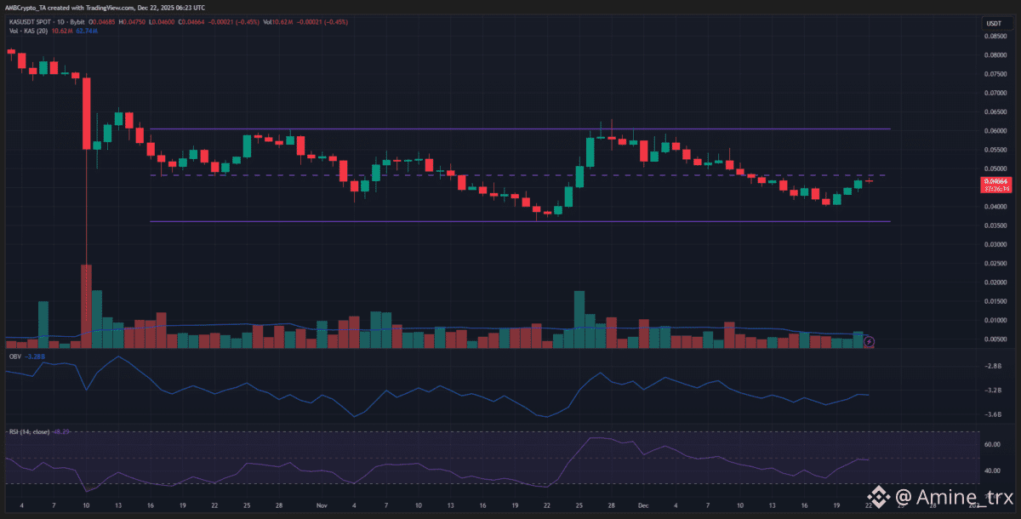Select the Vol · KAS (20) indicator legend
The height and width of the screenshot is (519, 1021).
point(28,31)
